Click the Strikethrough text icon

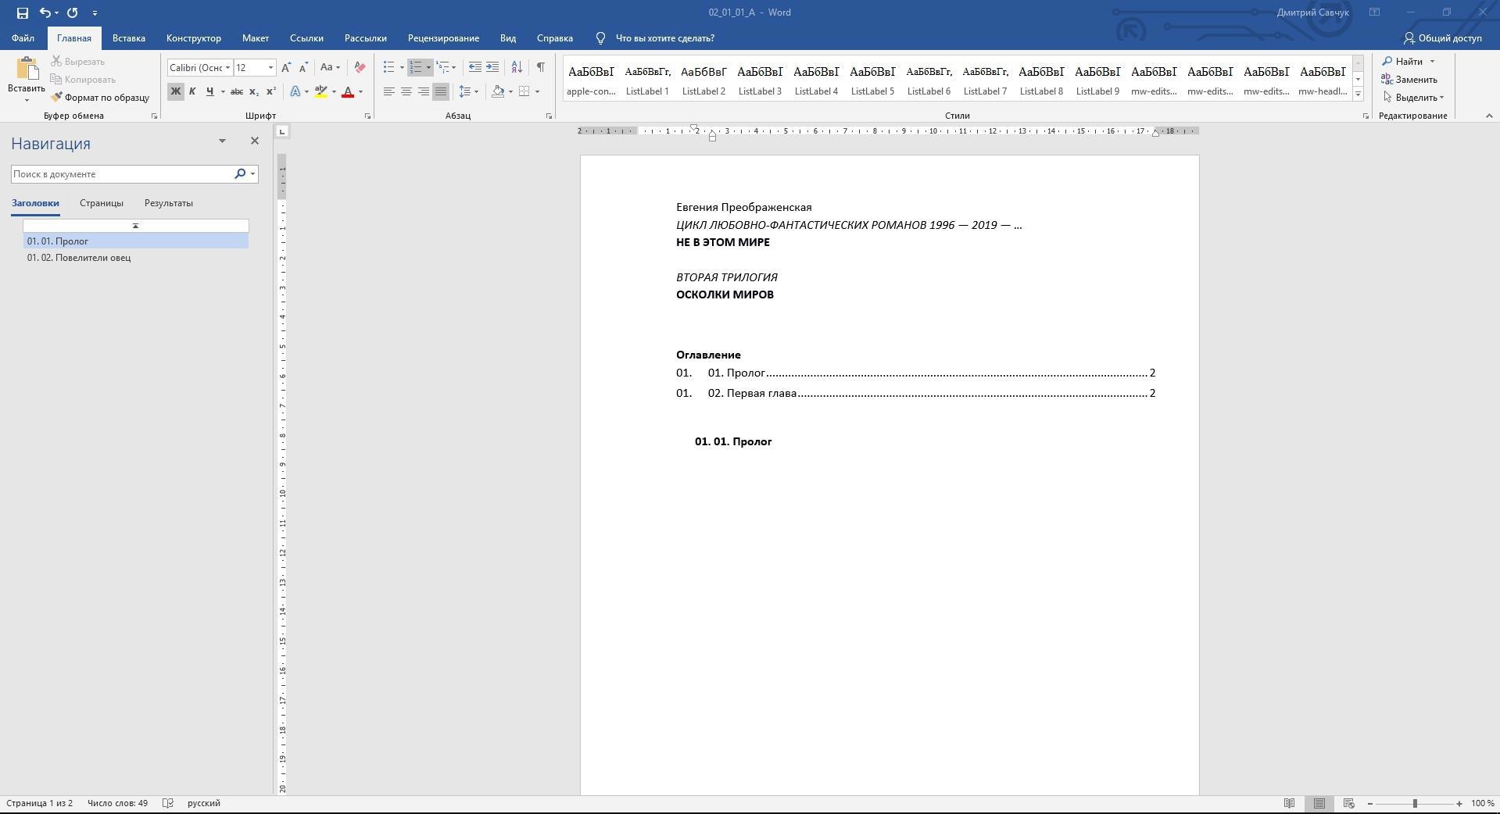(x=236, y=91)
